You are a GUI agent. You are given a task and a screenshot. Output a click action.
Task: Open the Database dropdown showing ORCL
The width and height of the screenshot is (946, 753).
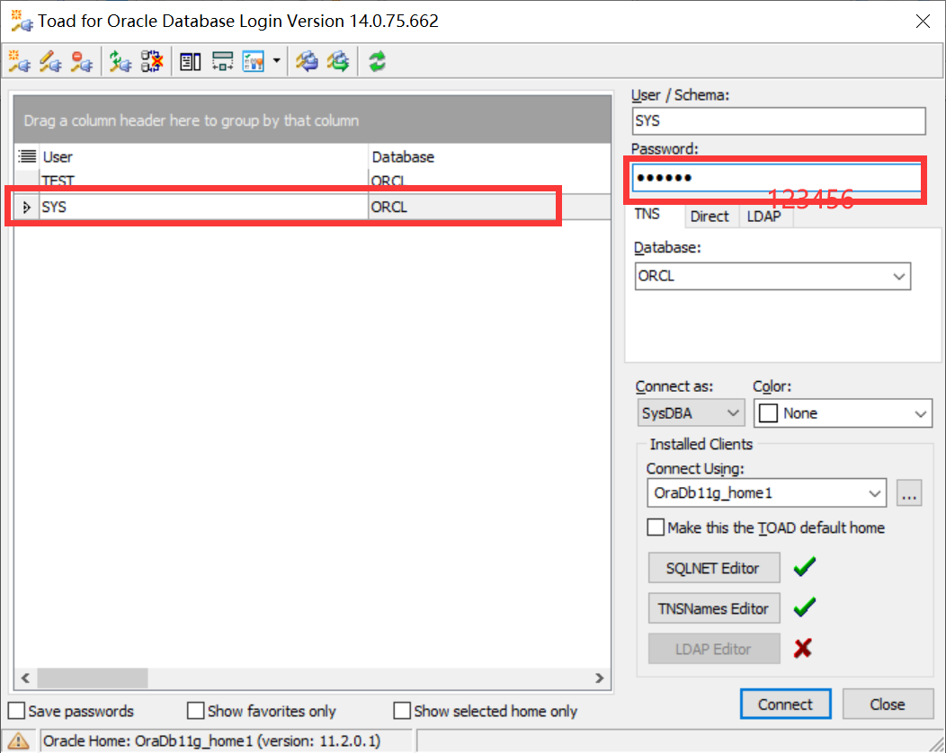(x=898, y=276)
